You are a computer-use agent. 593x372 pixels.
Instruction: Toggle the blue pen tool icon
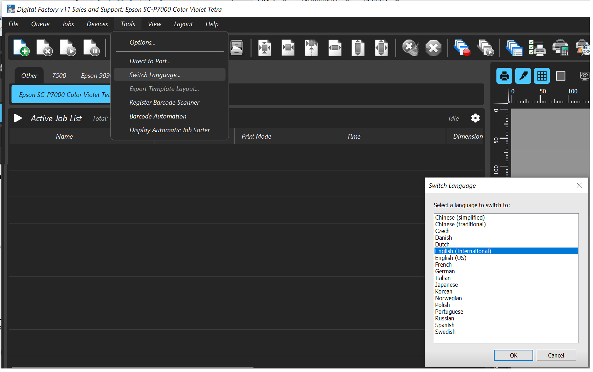coord(523,76)
